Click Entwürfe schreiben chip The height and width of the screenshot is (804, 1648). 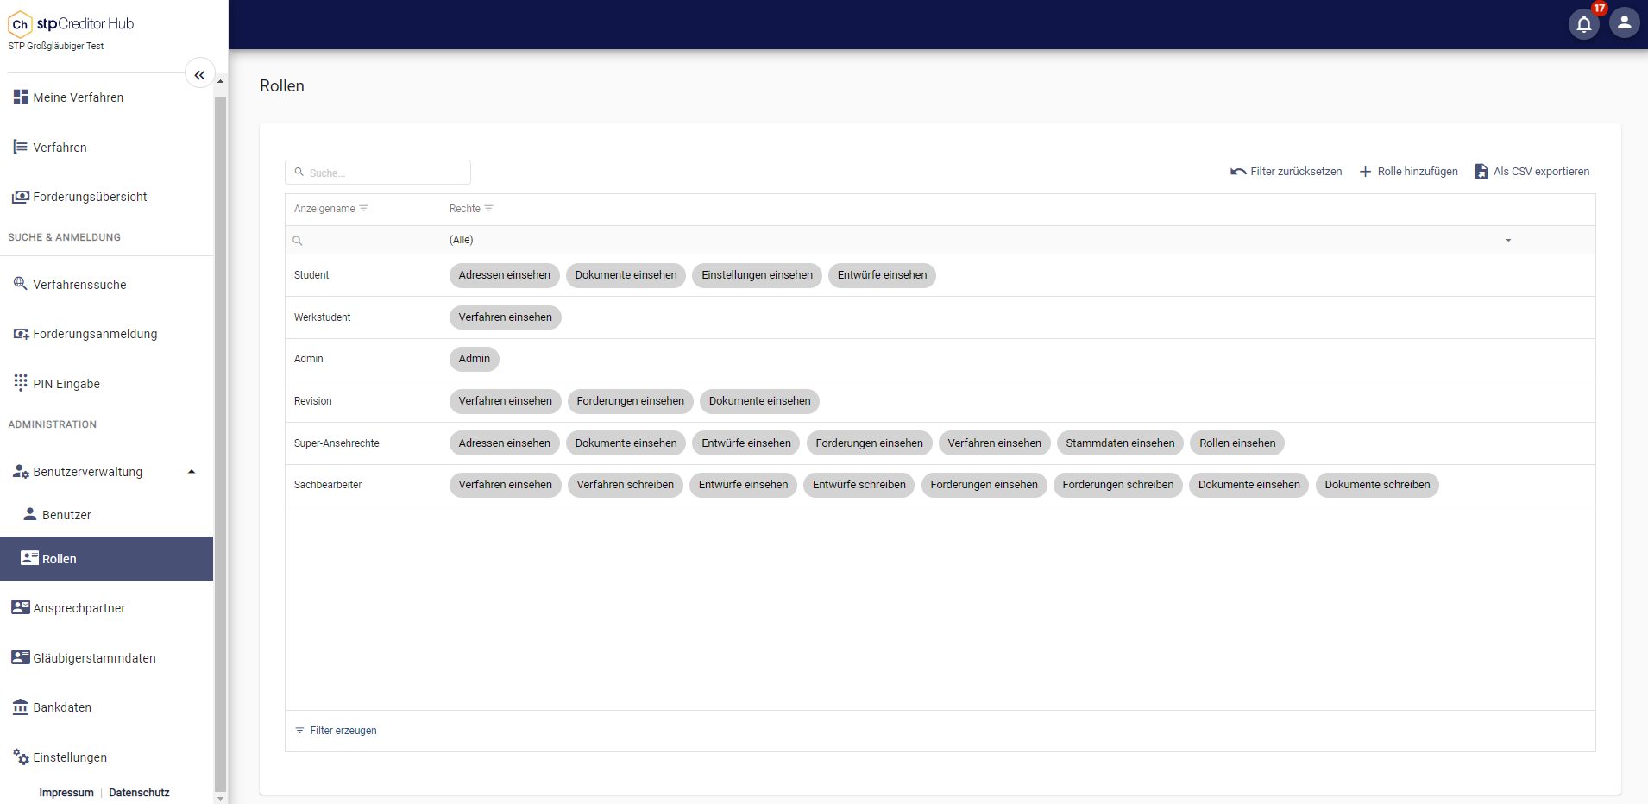tap(859, 485)
